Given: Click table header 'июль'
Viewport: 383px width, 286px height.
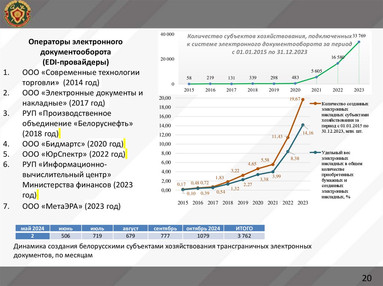Looking at the screenshot, I should coord(98,228).
